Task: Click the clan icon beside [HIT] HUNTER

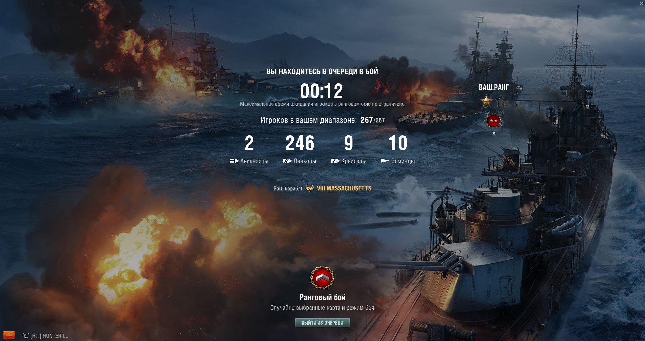Action: click(26, 336)
